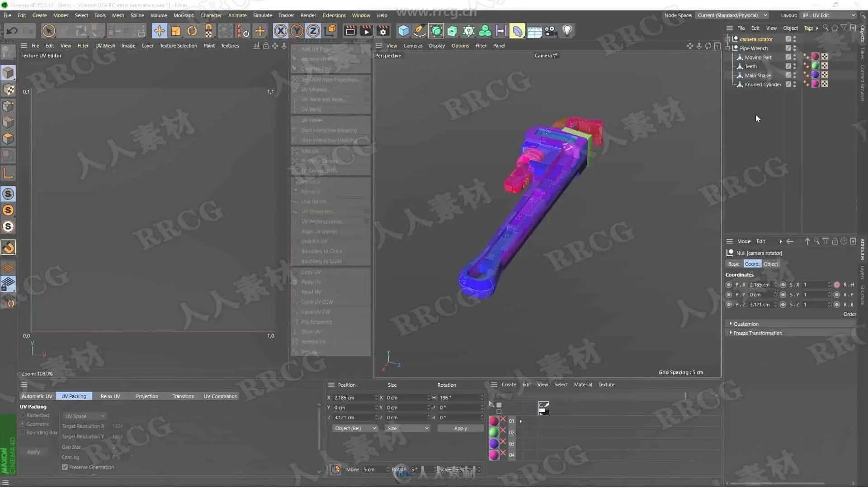Open the MoGraph menu
The image size is (868, 488).
tap(184, 15)
